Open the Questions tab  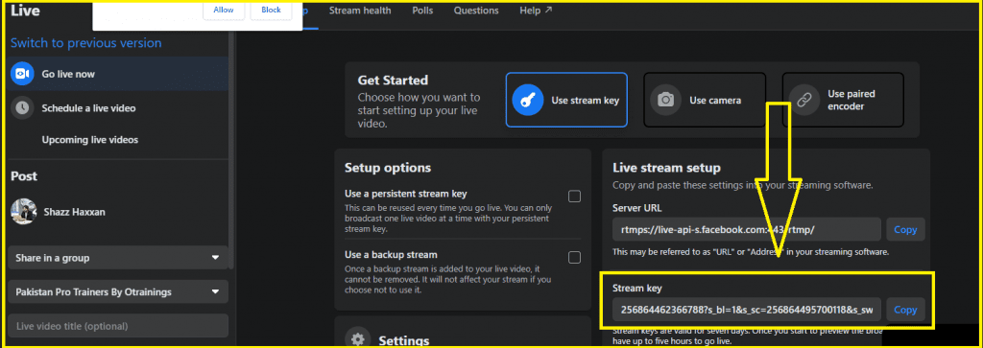pyautogui.click(x=476, y=11)
